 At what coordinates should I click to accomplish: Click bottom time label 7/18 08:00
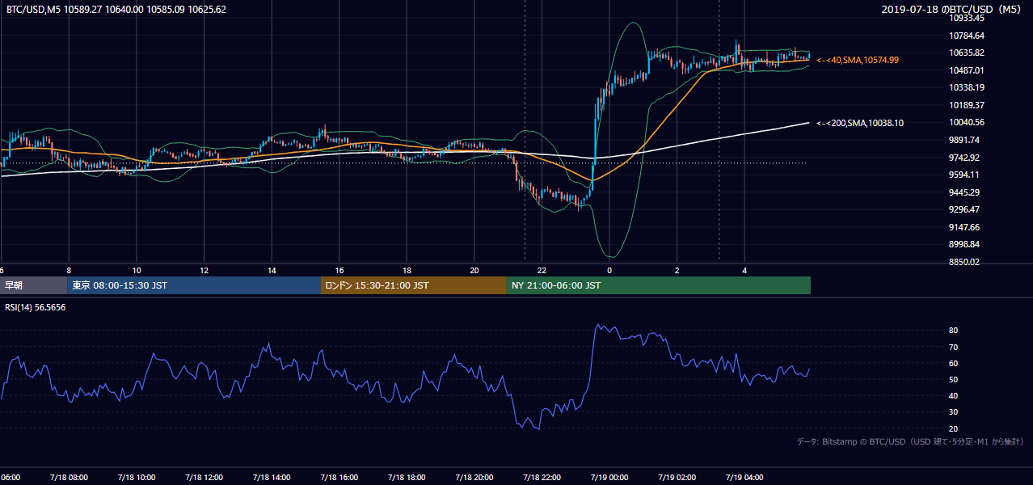click(68, 477)
